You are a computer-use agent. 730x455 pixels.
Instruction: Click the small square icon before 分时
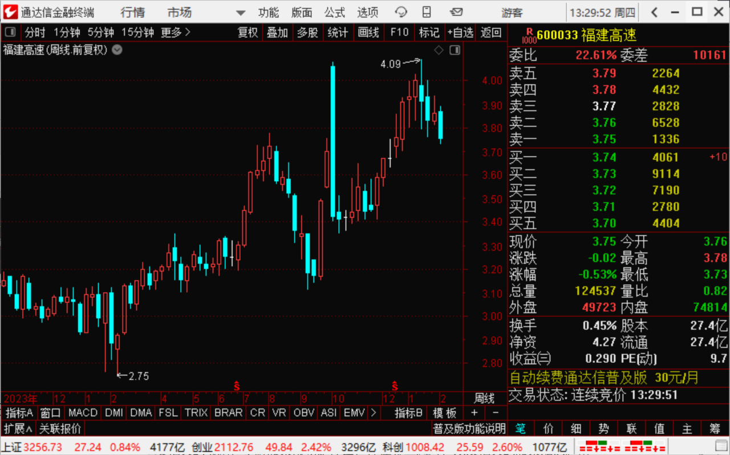(x=11, y=33)
